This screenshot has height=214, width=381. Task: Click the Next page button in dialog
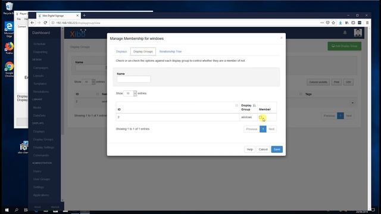271,129
